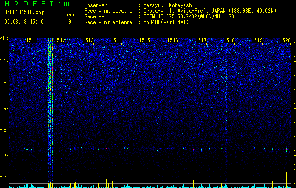Click the 'Receiving Location' label
The image size is (296, 188).
110,11
